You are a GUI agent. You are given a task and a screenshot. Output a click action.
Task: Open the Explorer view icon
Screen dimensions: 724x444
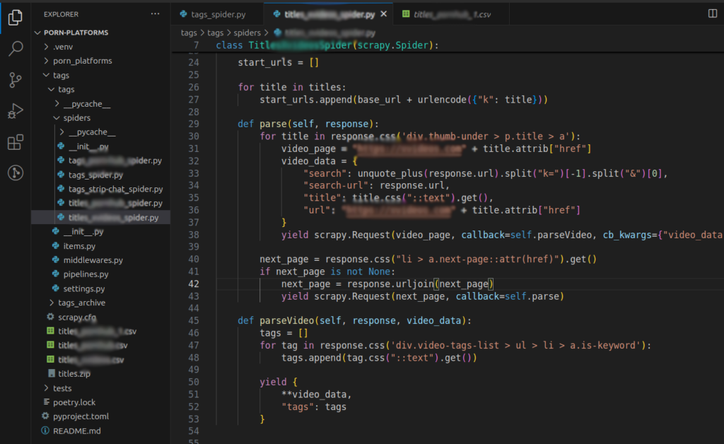tap(16, 18)
